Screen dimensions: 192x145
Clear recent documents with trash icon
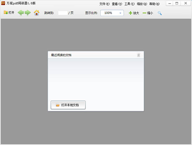click(139, 55)
